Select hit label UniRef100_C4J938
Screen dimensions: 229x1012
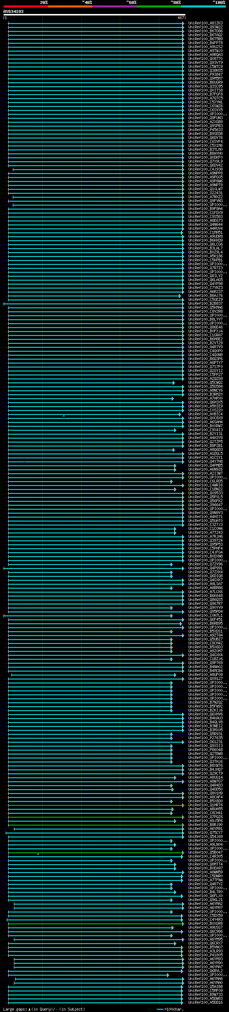[205, 169]
